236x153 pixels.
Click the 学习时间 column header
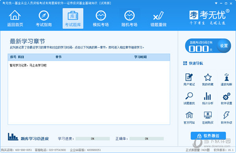point(140,57)
